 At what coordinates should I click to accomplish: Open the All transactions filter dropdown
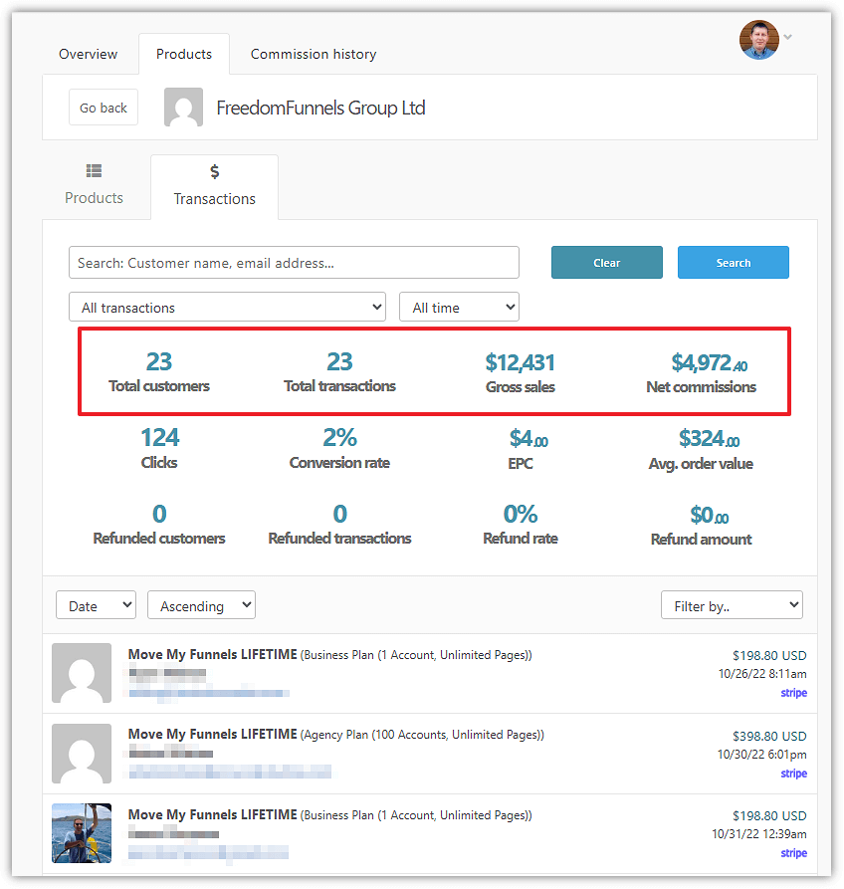pyautogui.click(x=226, y=307)
